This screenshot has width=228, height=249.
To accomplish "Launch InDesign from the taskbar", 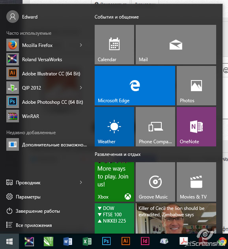I will (x=145, y=241).
